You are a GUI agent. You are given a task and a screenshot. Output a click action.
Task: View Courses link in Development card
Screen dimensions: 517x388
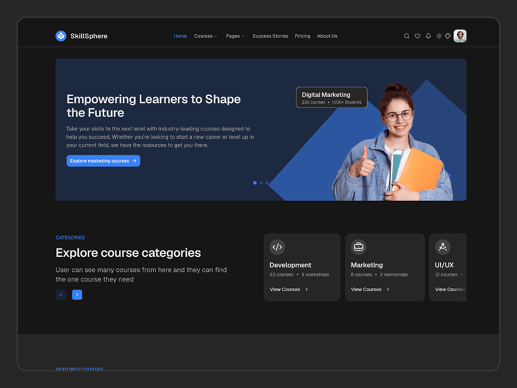[289, 290]
